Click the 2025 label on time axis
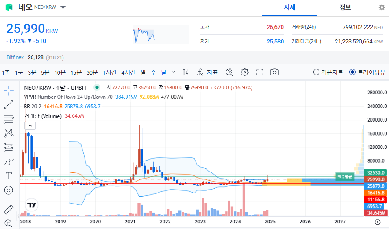 (270, 222)
